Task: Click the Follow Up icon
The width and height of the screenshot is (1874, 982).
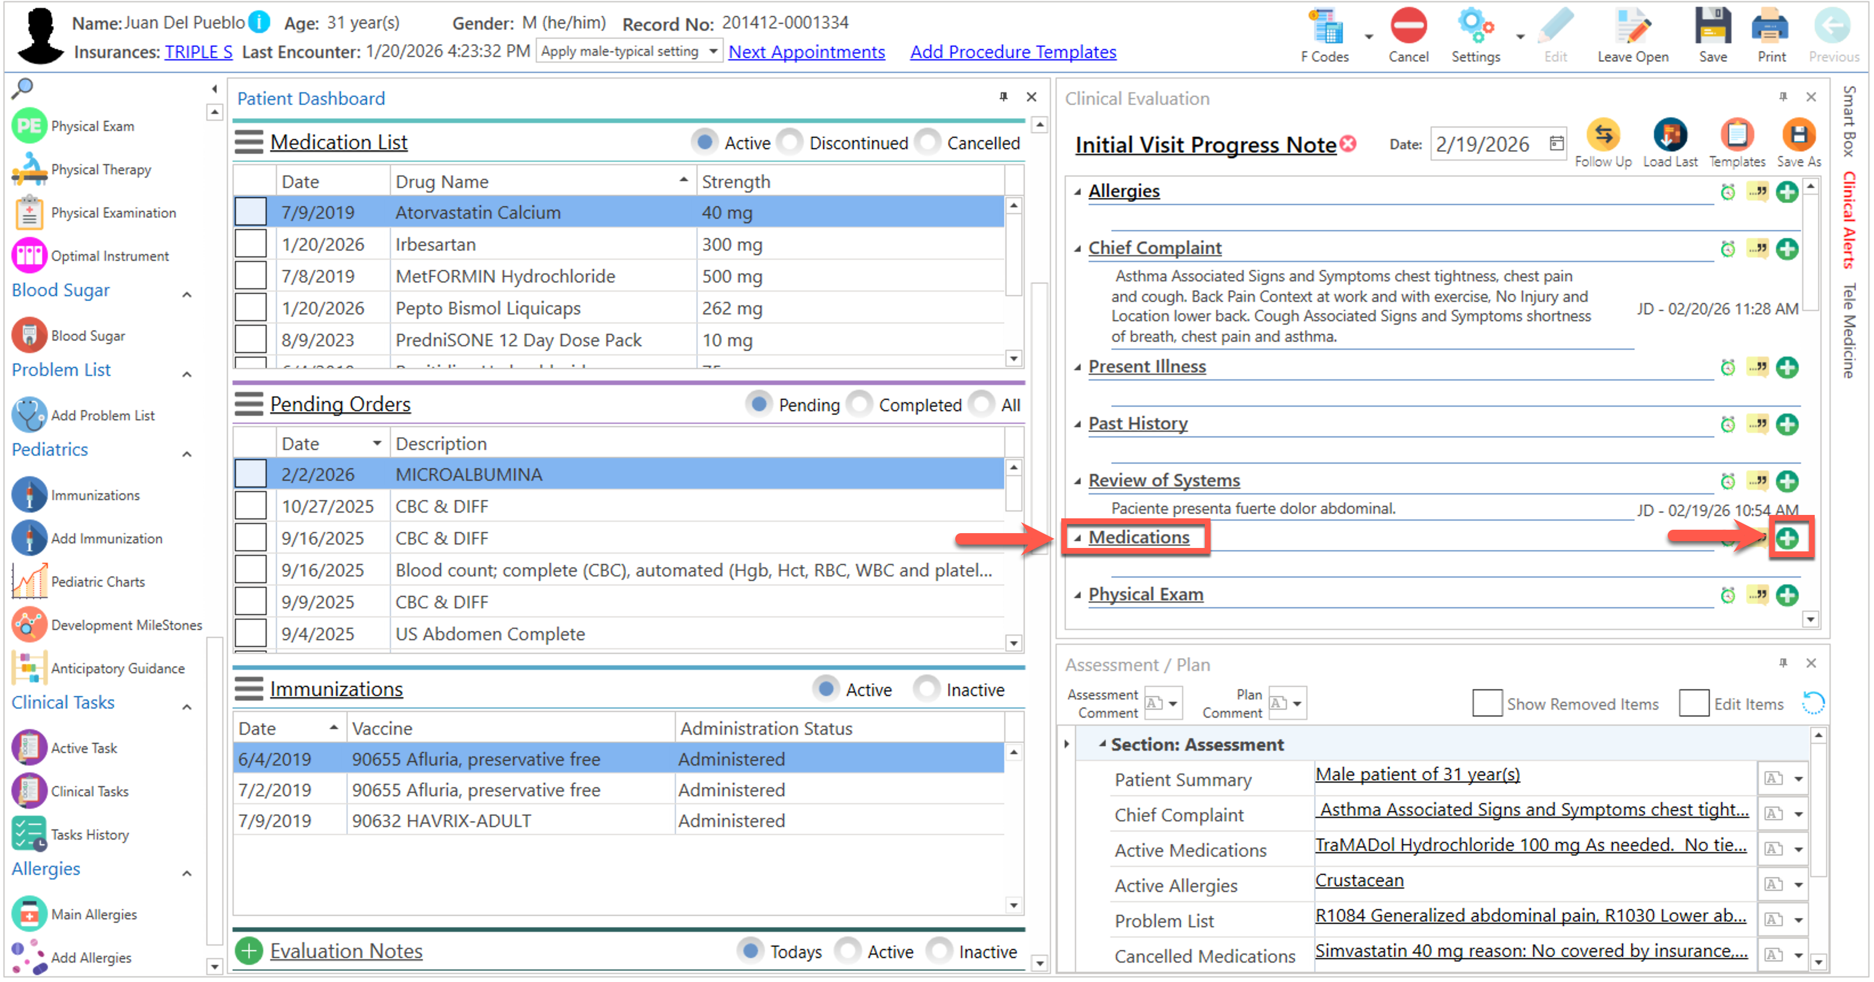Action: tap(1603, 135)
